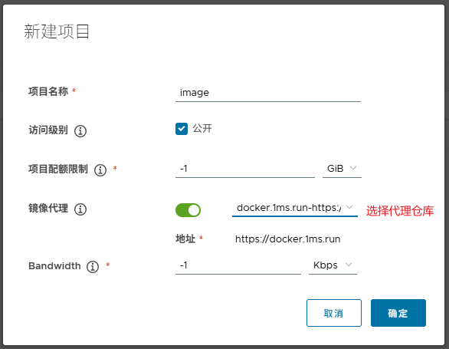
Task: Click the 取消 cancel button
Action: tap(334, 313)
